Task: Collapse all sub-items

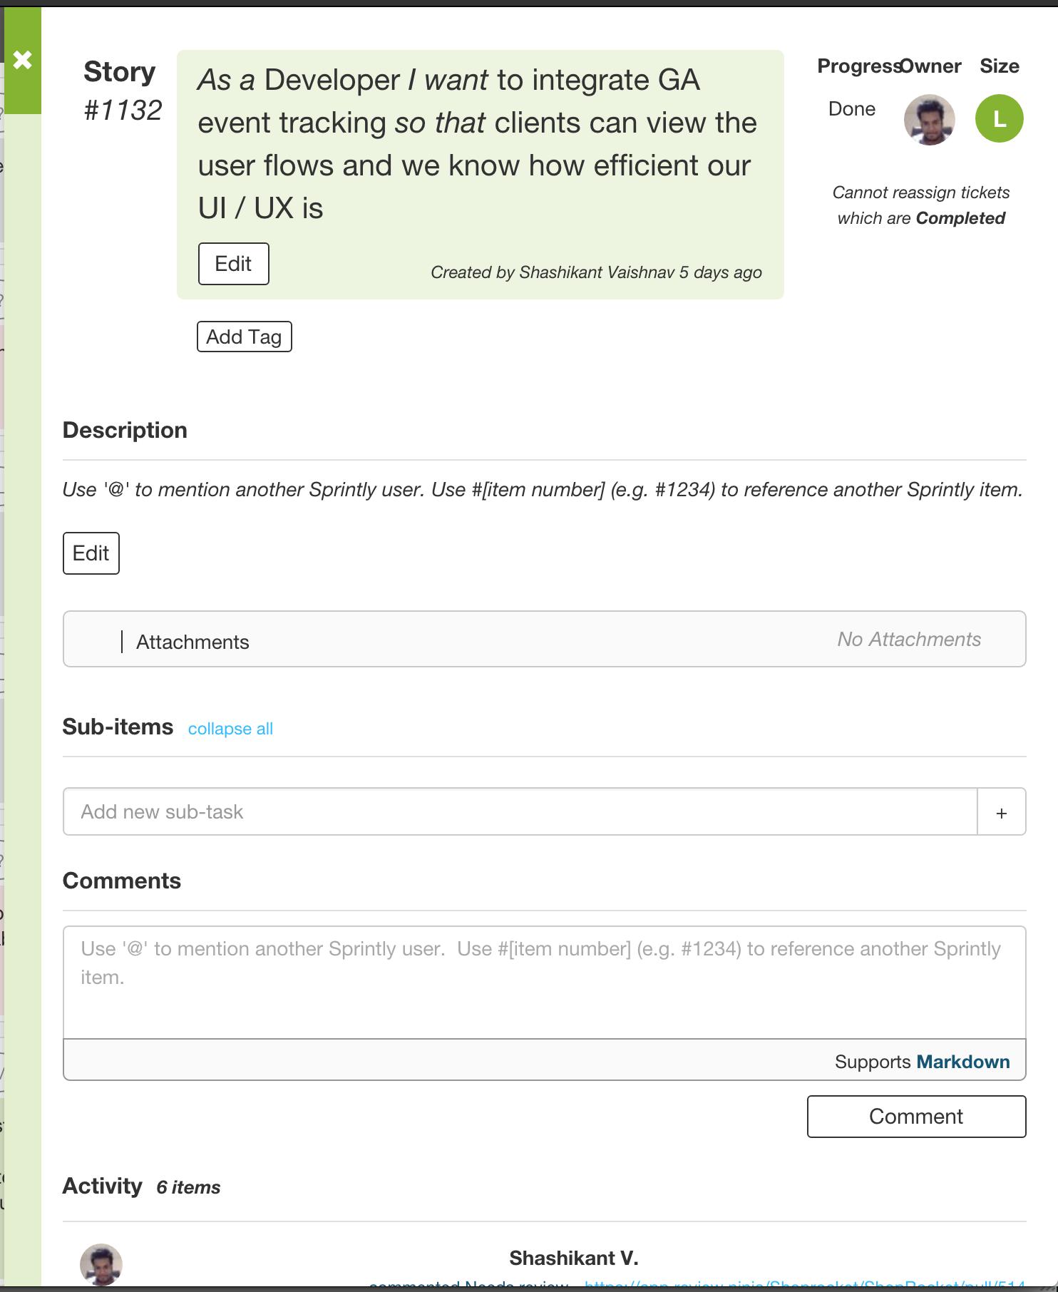Action: coord(230,729)
